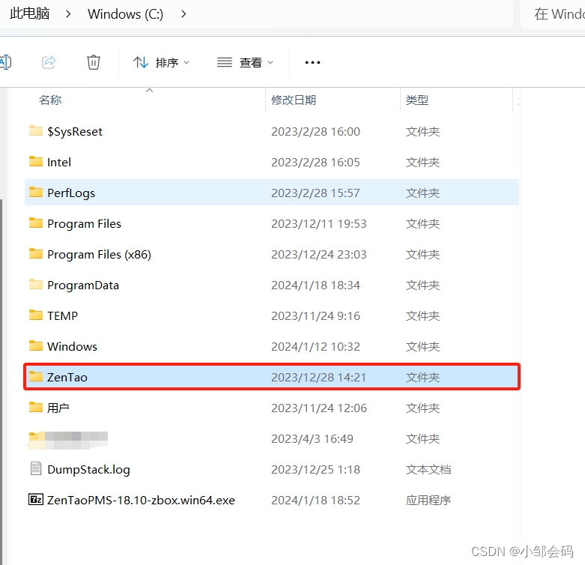Click the ZenTao folder name
This screenshot has height=565, width=585.
pyautogui.click(x=67, y=378)
